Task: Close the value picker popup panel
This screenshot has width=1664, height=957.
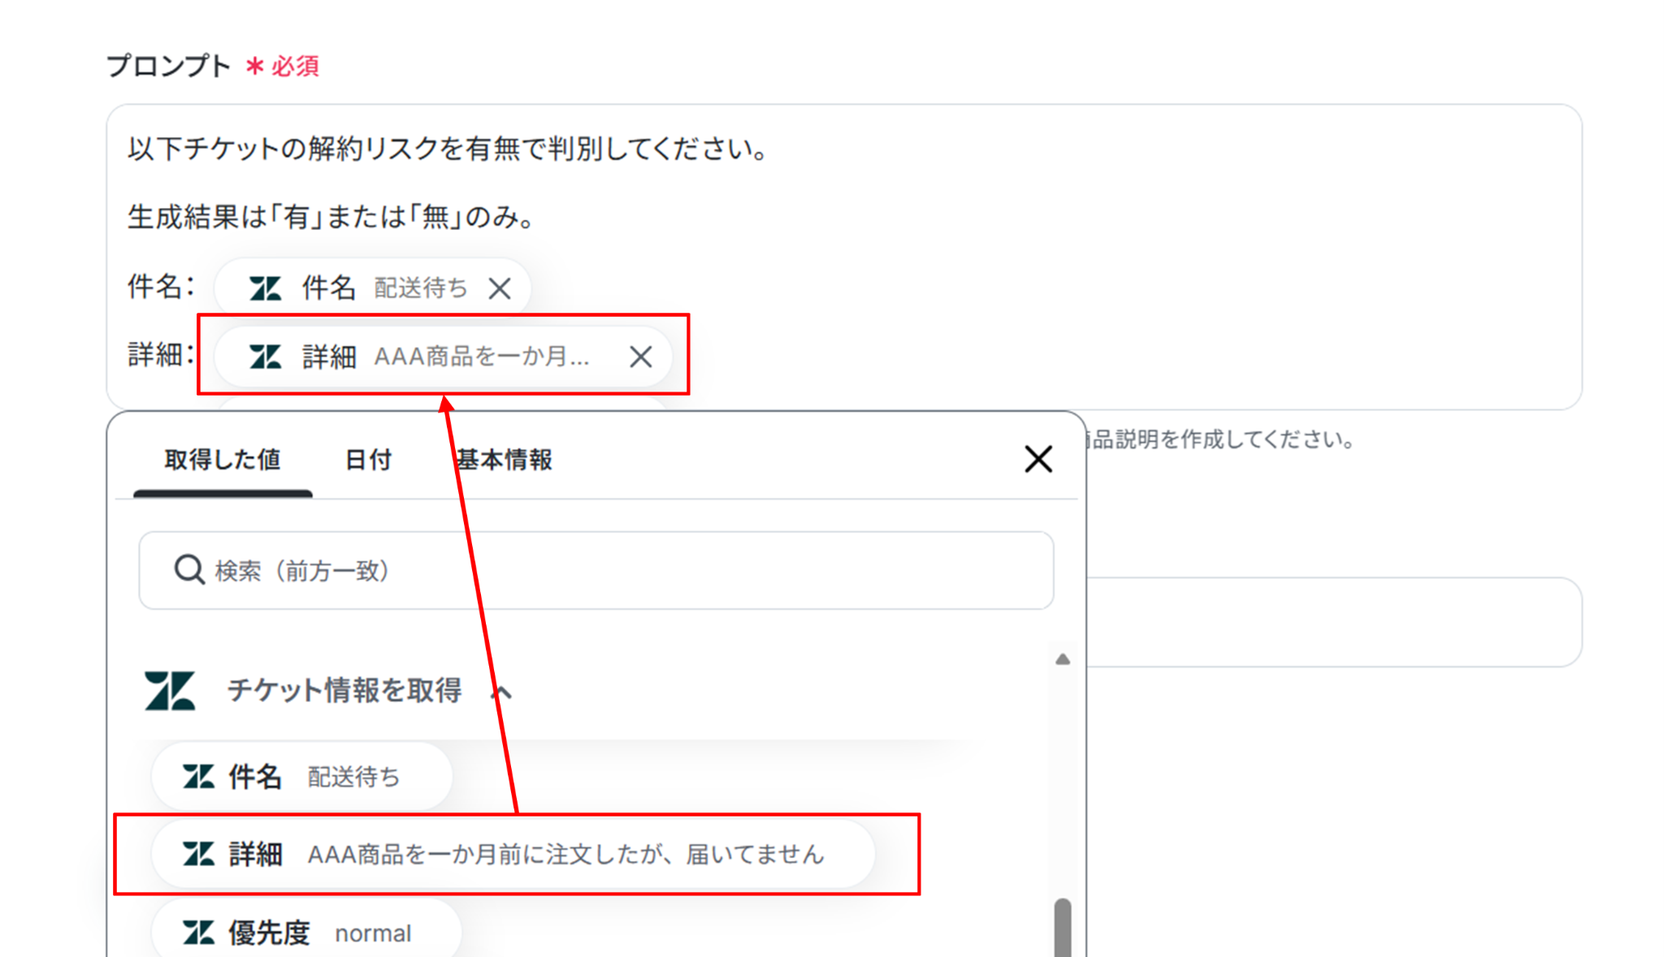Action: coord(1038,460)
